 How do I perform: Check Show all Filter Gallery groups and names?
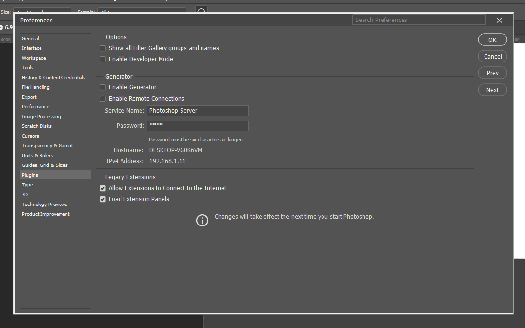pos(102,48)
